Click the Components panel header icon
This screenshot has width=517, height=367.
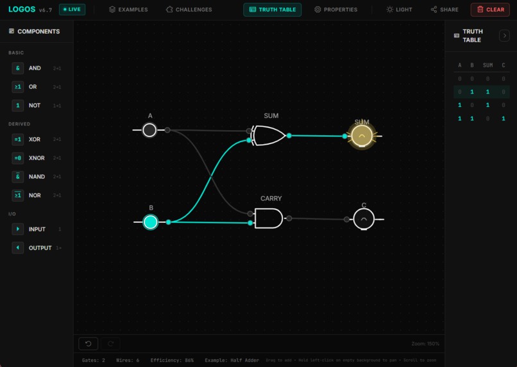pyautogui.click(x=12, y=31)
